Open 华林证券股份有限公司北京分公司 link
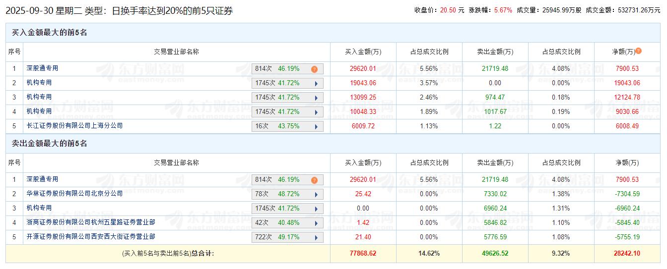Image resolution: width=667 pixels, height=269 pixels. pyautogui.click(x=74, y=194)
